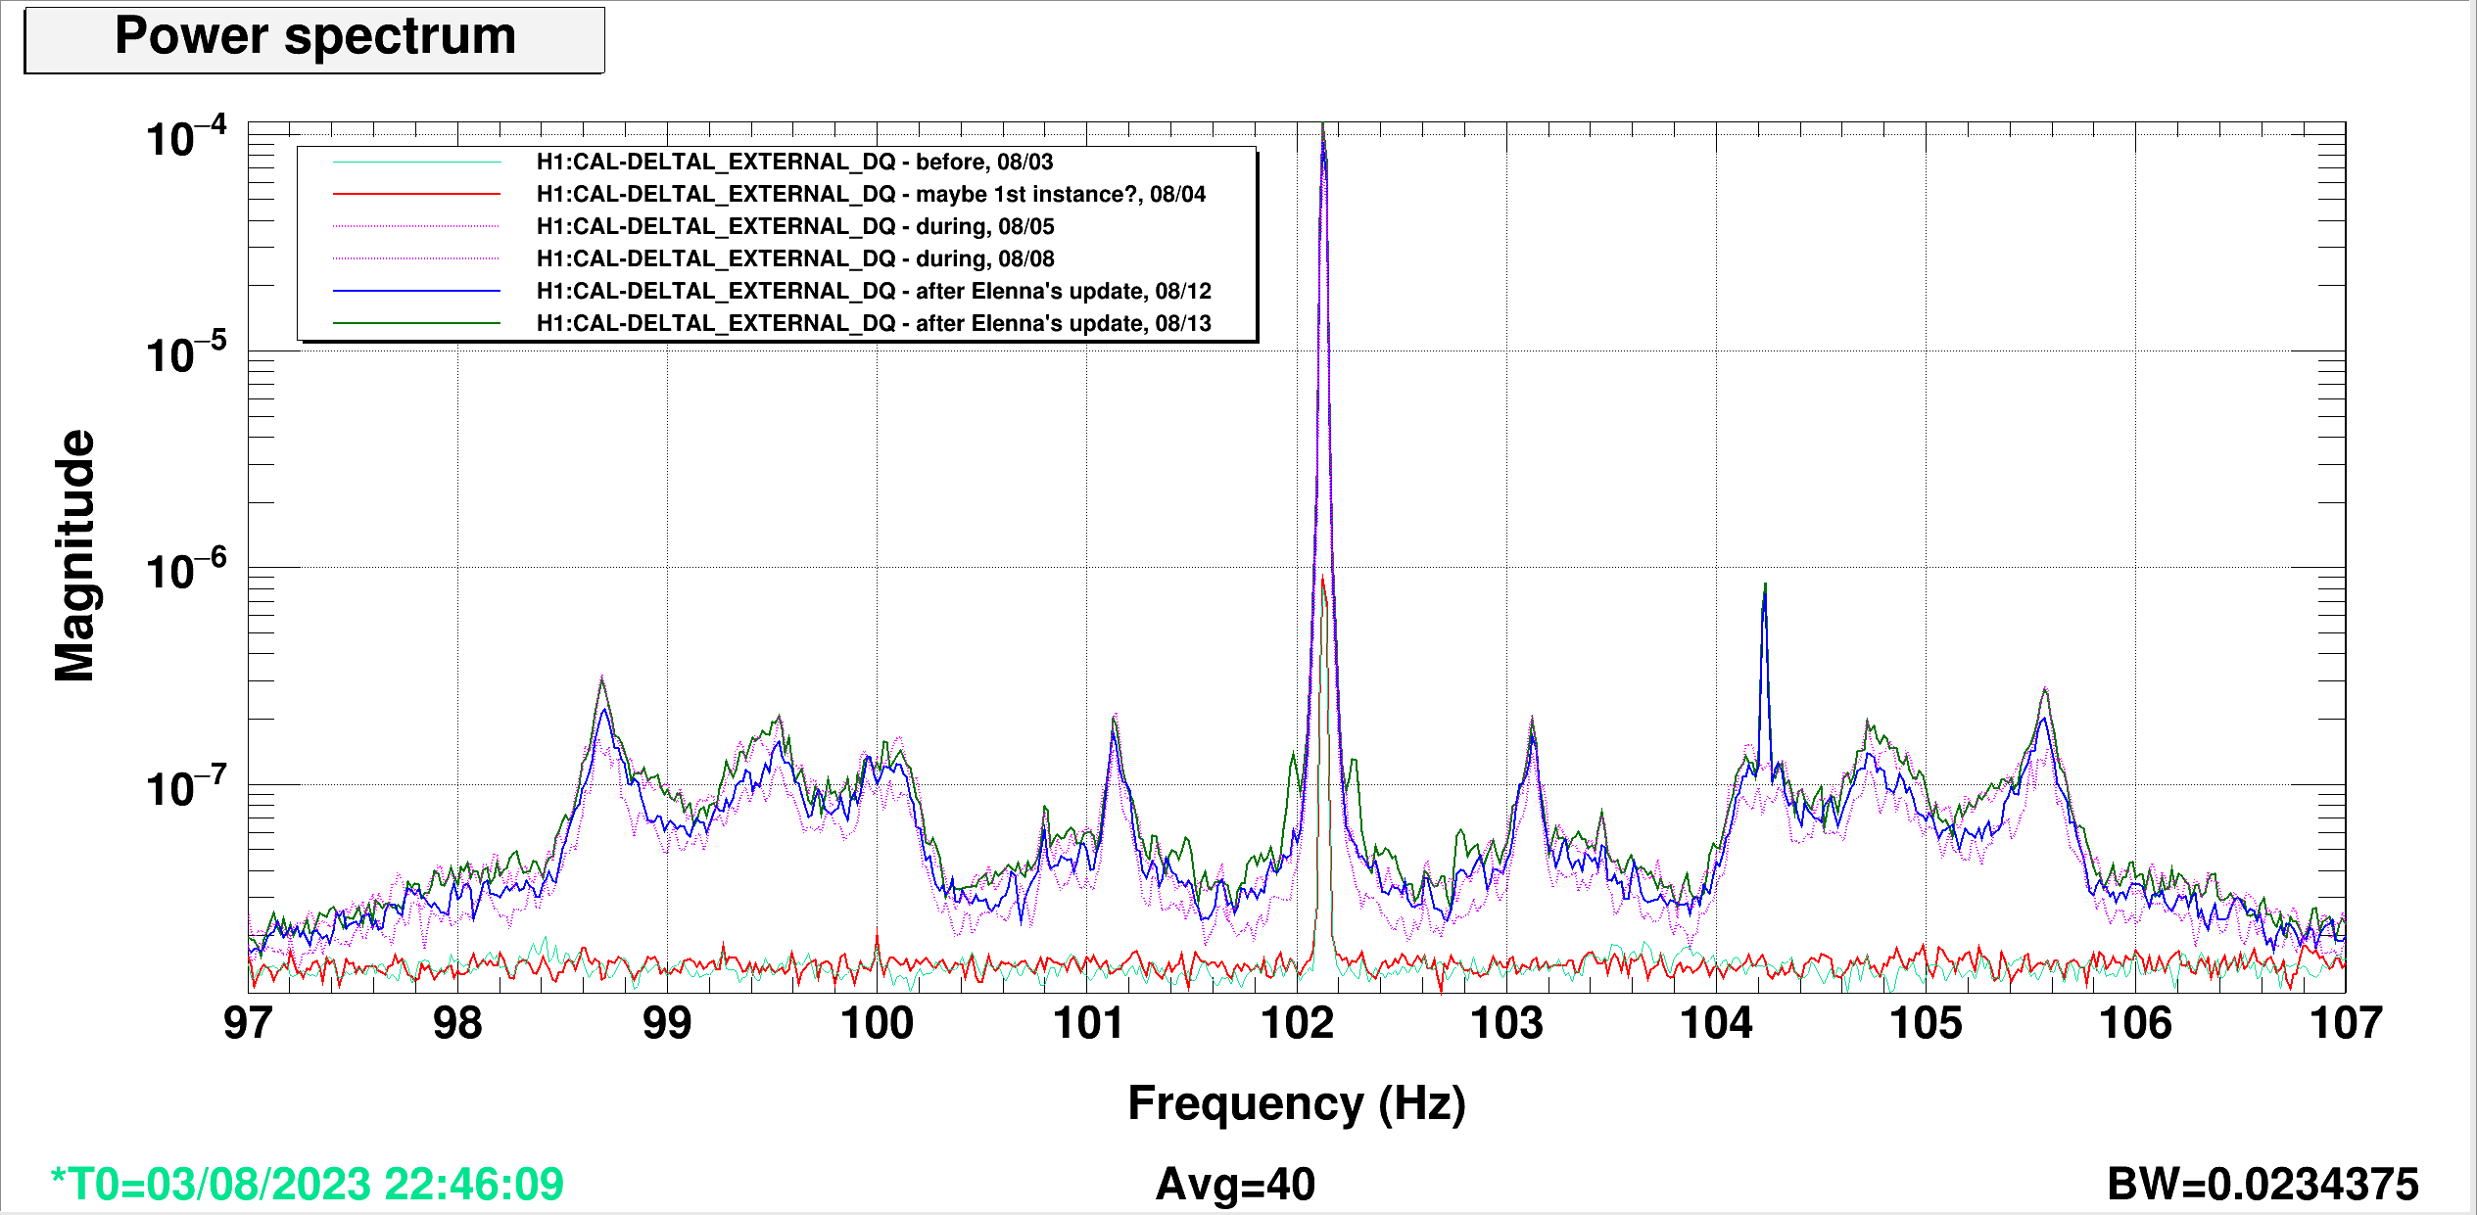Click y-axis label 10^-7
The image size is (2477, 1215).
(186, 786)
